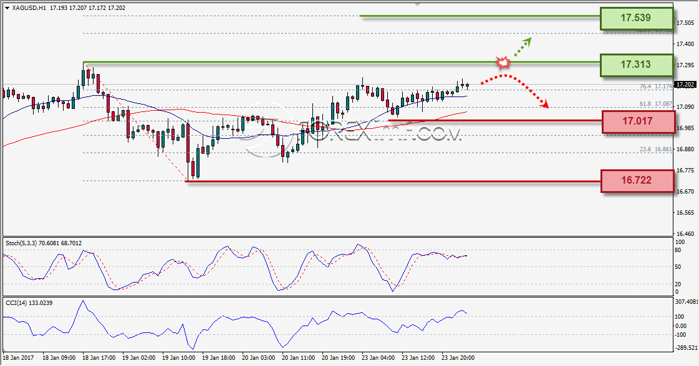Click price scale value 16.880
The width and height of the screenshot is (699, 366).
[685, 149]
